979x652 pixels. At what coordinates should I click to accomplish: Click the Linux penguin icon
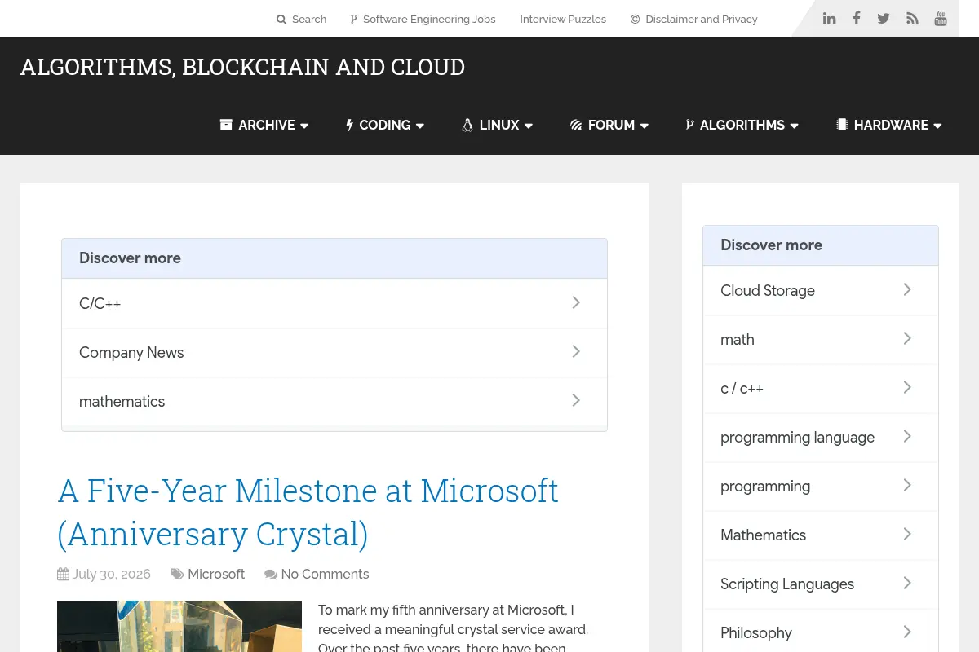pos(467,125)
